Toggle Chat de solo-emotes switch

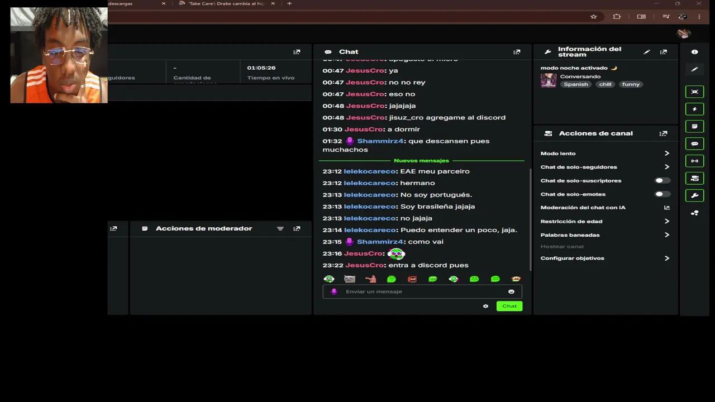pos(662,194)
